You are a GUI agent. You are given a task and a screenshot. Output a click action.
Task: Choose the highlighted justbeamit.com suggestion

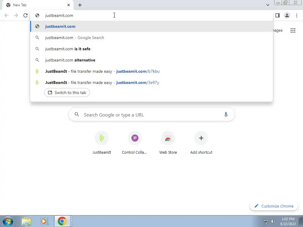coord(151,26)
